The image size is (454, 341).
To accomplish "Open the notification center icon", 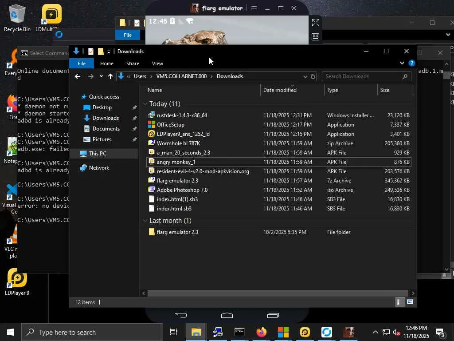I will point(440,333).
